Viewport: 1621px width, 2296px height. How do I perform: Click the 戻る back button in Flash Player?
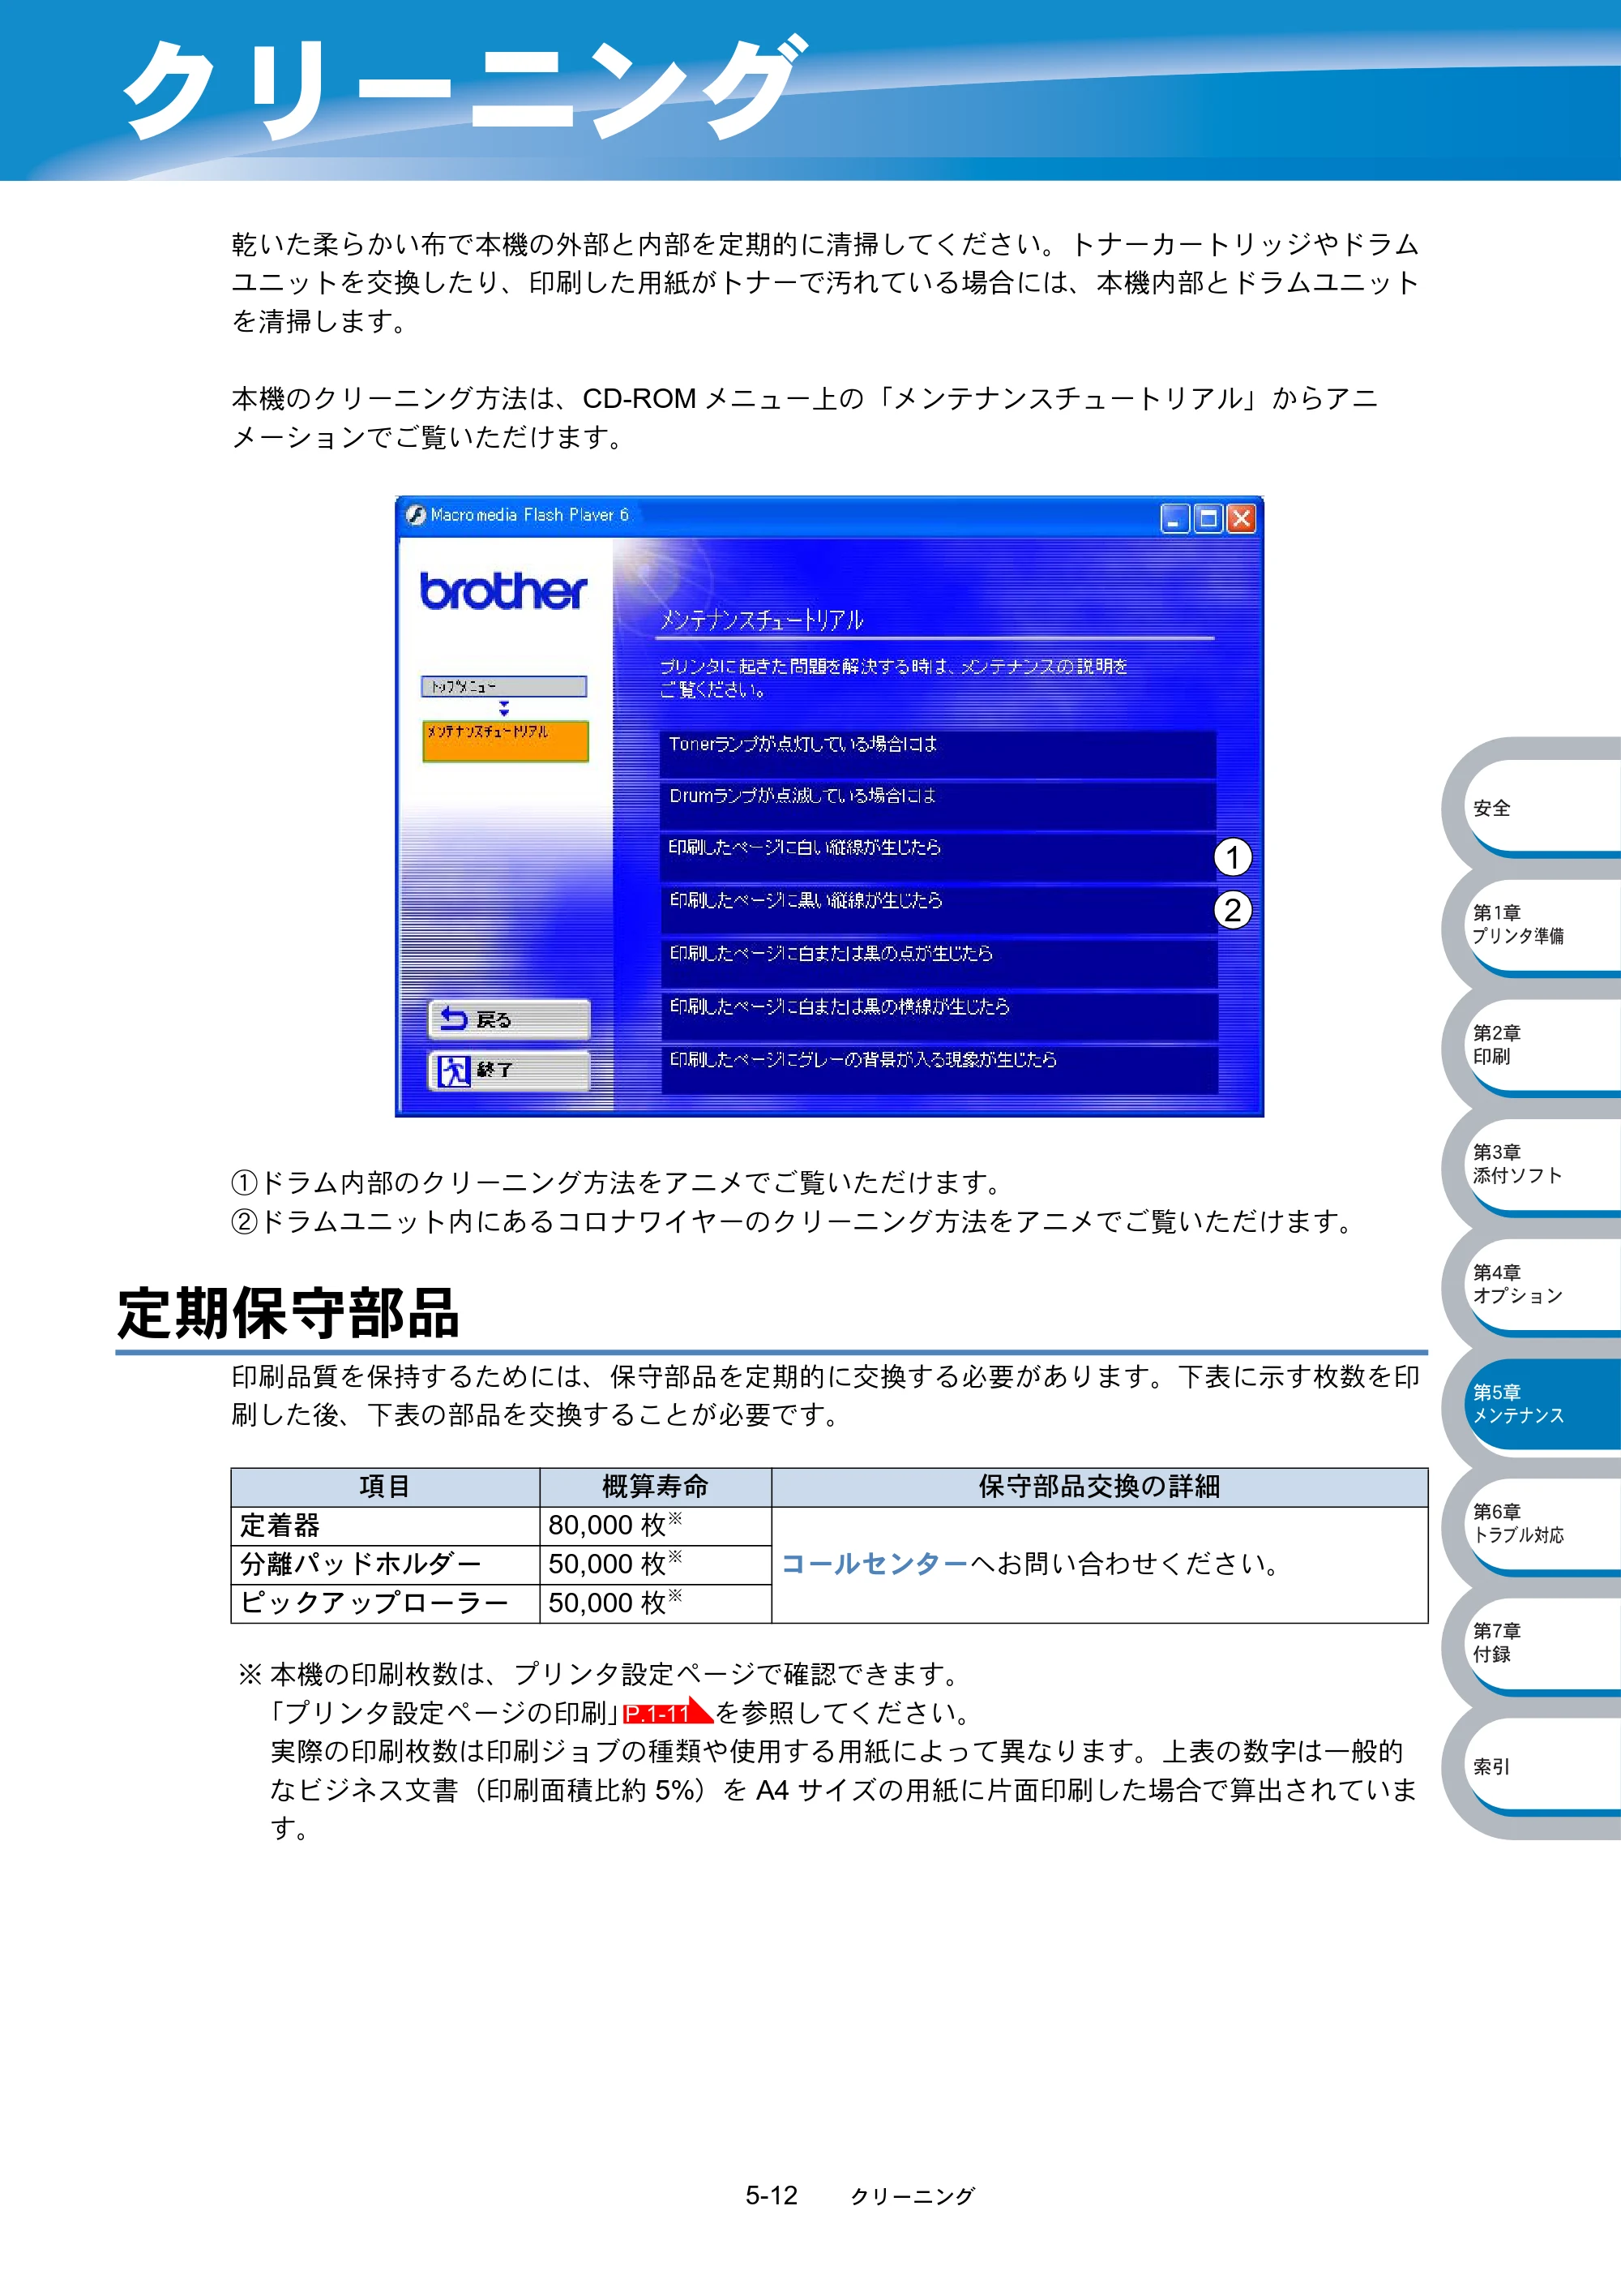509,1019
